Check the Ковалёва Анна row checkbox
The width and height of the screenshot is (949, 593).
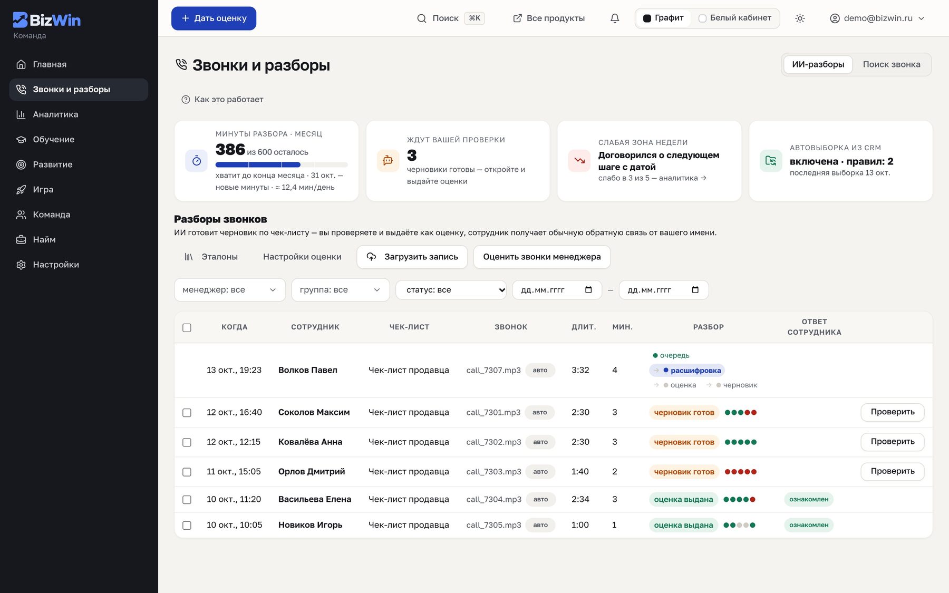[187, 442]
